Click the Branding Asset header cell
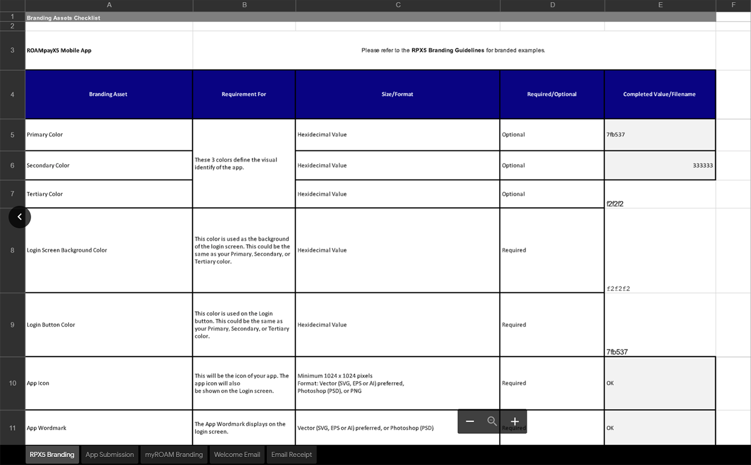This screenshot has height=465, width=751. point(108,94)
